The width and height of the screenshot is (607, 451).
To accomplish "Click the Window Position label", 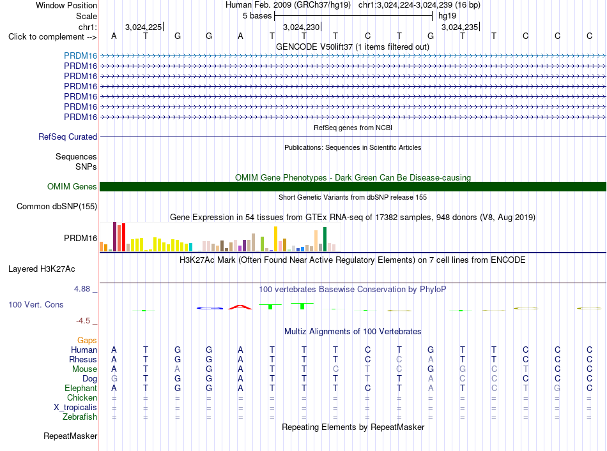I will coord(66,5).
